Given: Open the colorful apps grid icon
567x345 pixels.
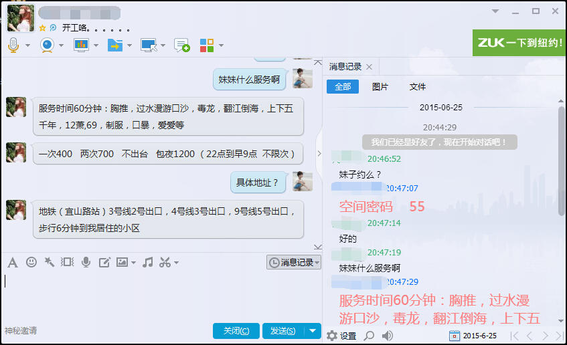Looking at the screenshot, I should 207,45.
